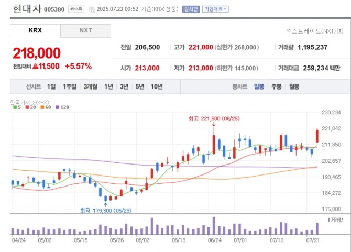Click the red up-triangle beside 11,500
351x252 pixels.
click(36, 66)
